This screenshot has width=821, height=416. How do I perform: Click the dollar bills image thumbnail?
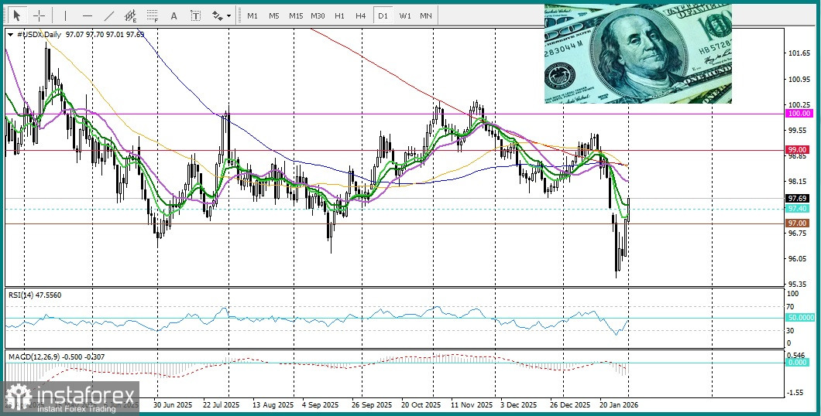pyautogui.click(x=637, y=54)
